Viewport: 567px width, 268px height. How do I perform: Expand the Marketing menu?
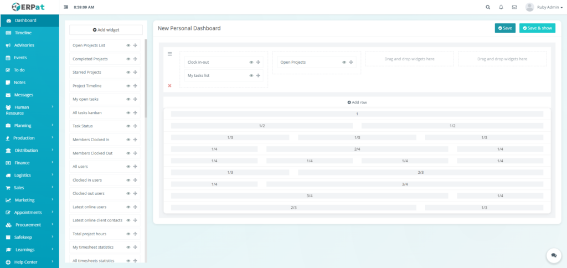point(29,200)
